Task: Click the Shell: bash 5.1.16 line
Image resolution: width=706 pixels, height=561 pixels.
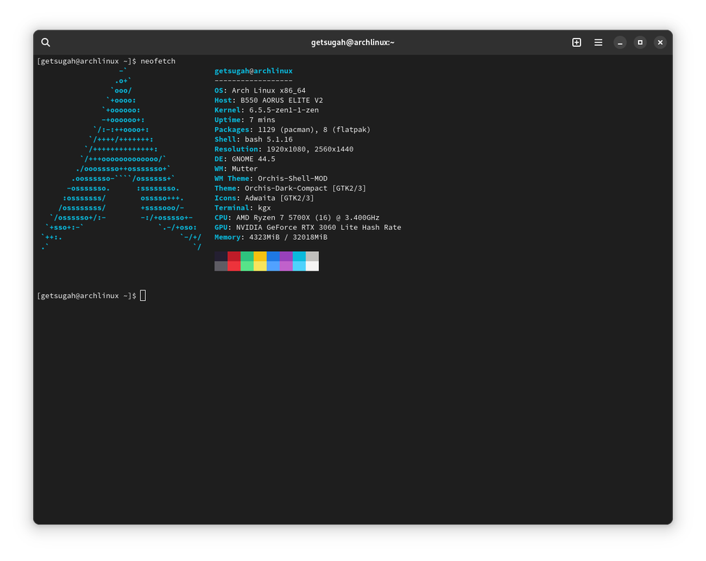Action: (x=254, y=140)
